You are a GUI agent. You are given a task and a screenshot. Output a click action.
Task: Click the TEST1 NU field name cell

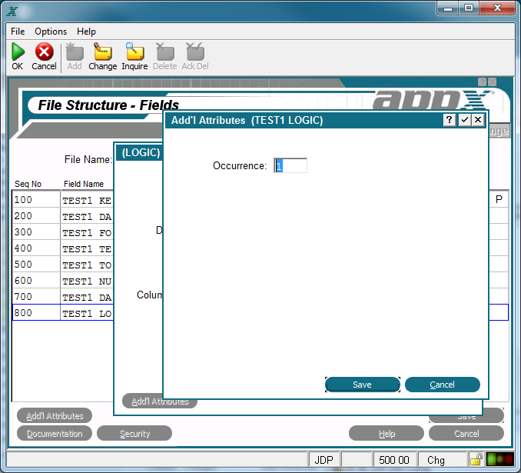point(87,281)
